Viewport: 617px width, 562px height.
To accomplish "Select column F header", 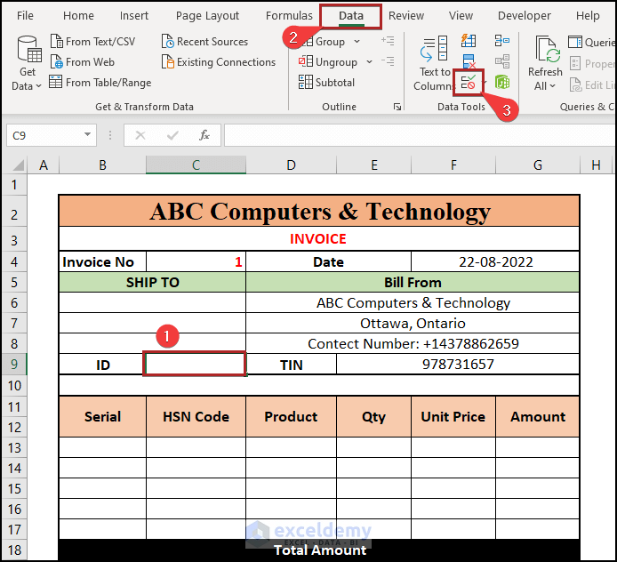I will click(453, 165).
